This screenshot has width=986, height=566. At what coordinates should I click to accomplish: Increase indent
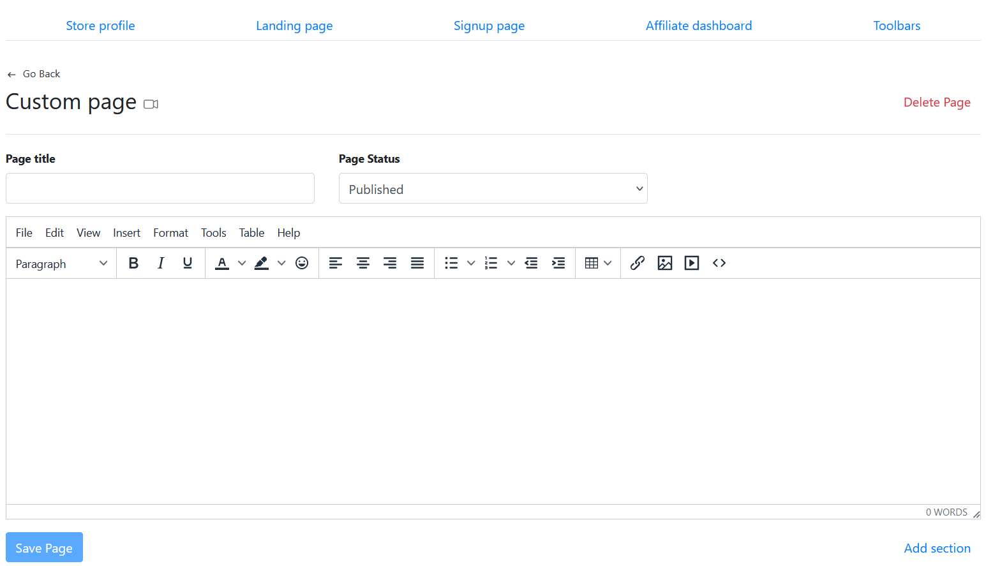click(x=558, y=263)
